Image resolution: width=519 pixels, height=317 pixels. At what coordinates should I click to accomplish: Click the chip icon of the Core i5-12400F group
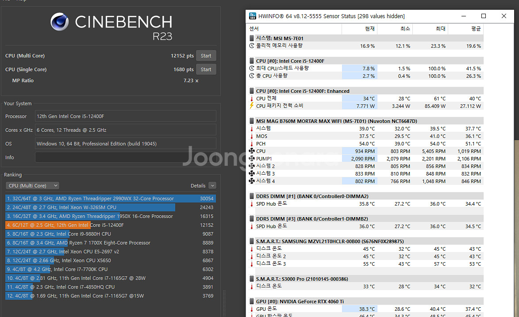click(x=252, y=61)
